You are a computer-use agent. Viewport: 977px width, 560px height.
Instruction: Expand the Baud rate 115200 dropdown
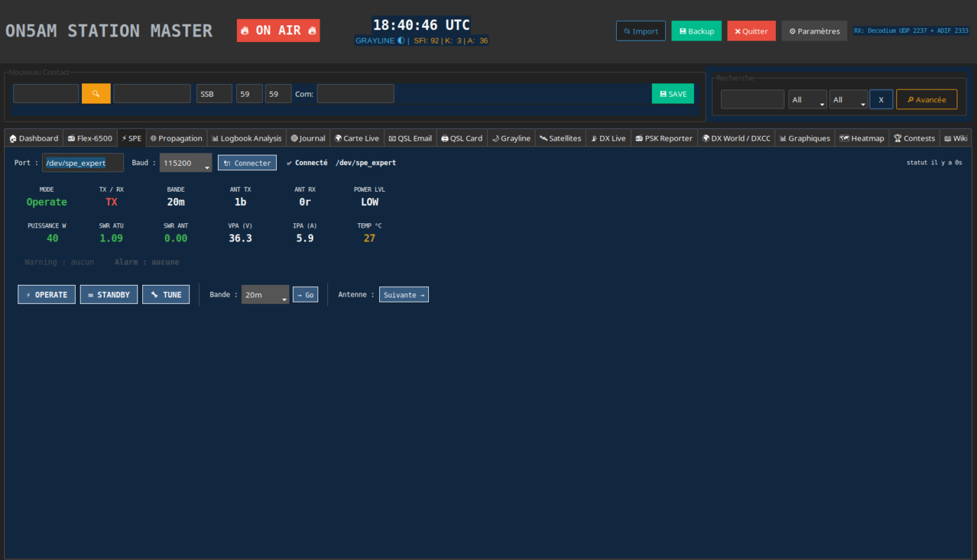pyautogui.click(x=186, y=163)
